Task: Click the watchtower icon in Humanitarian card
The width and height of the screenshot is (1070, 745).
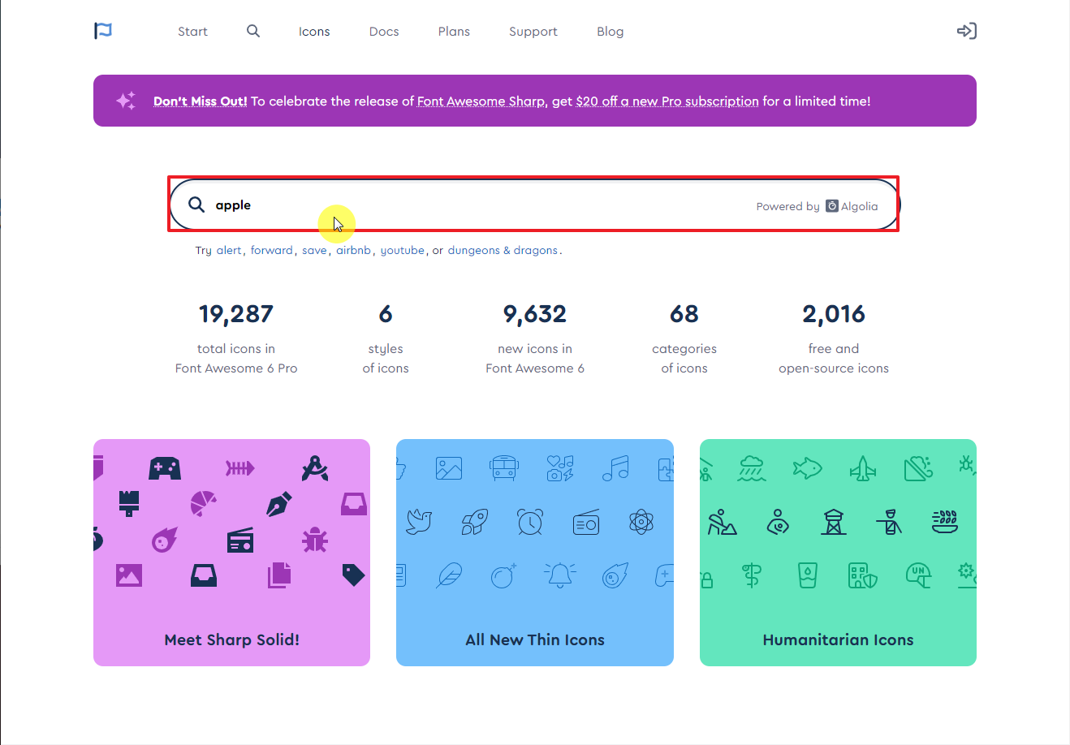Action: [834, 522]
